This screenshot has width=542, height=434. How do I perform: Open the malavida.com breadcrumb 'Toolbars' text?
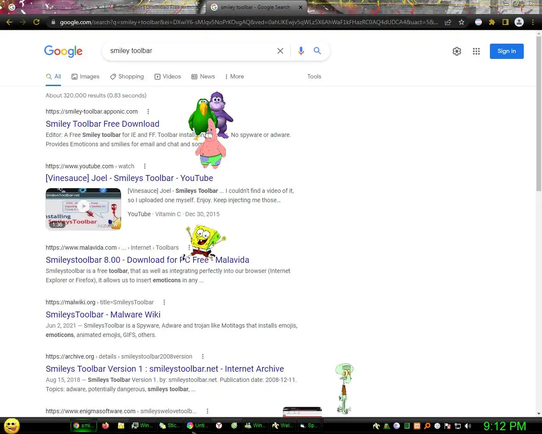pos(167,248)
